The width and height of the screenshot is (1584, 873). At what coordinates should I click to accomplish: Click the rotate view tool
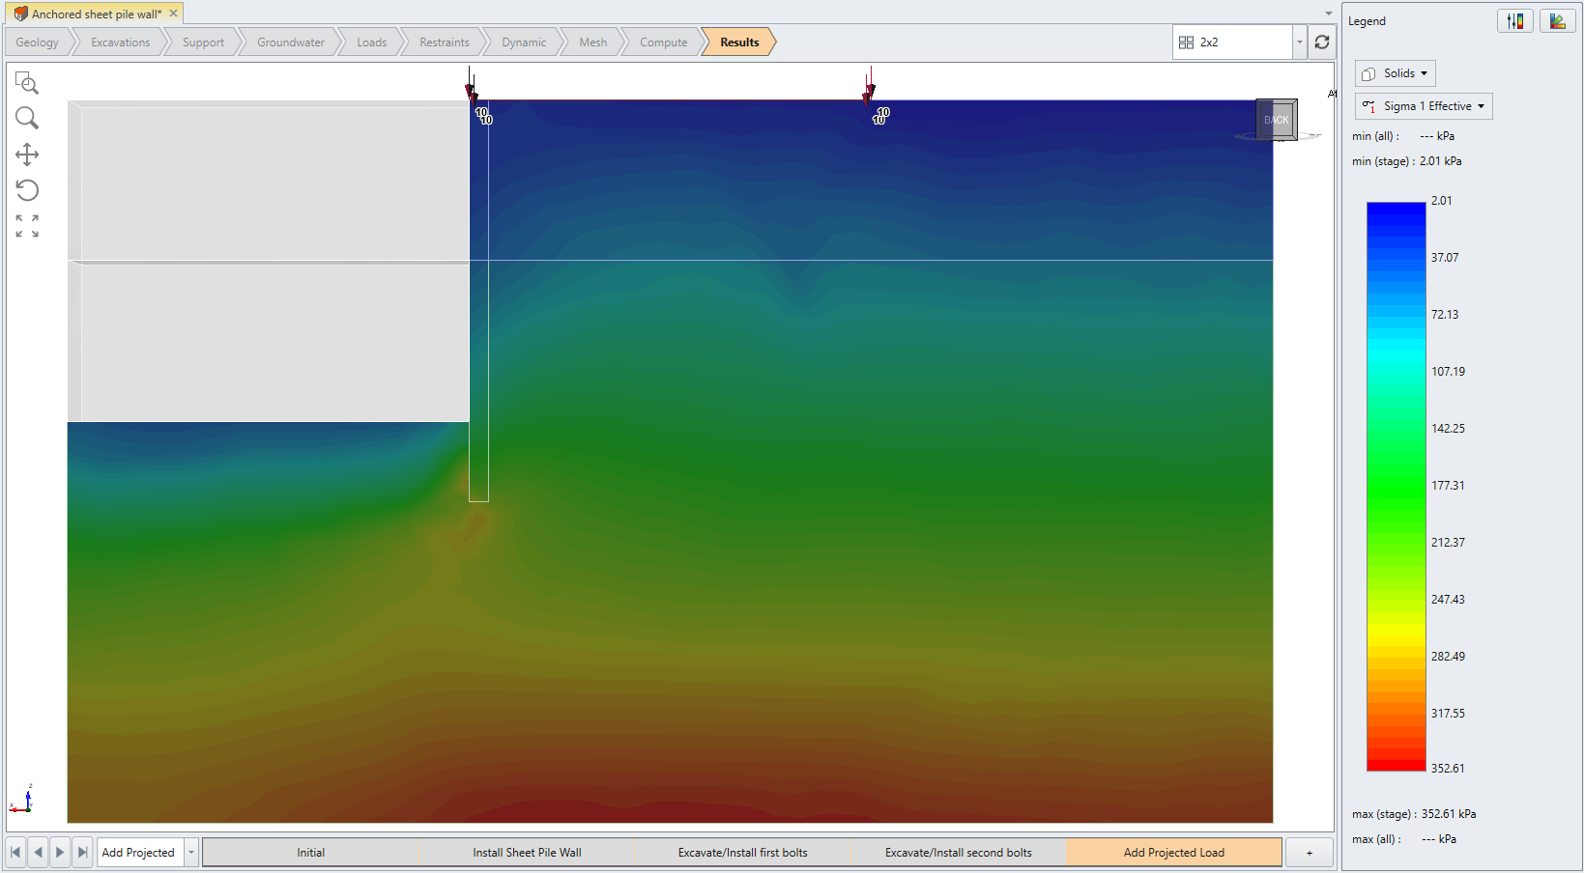27,190
